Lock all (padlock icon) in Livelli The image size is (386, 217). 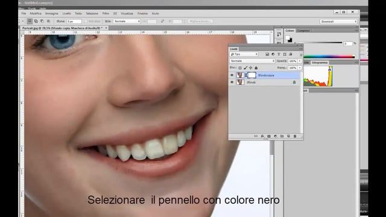(256, 68)
